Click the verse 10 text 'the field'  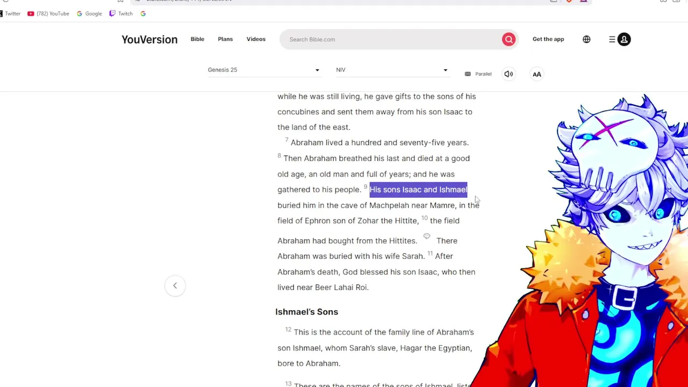(x=445, y=220)
